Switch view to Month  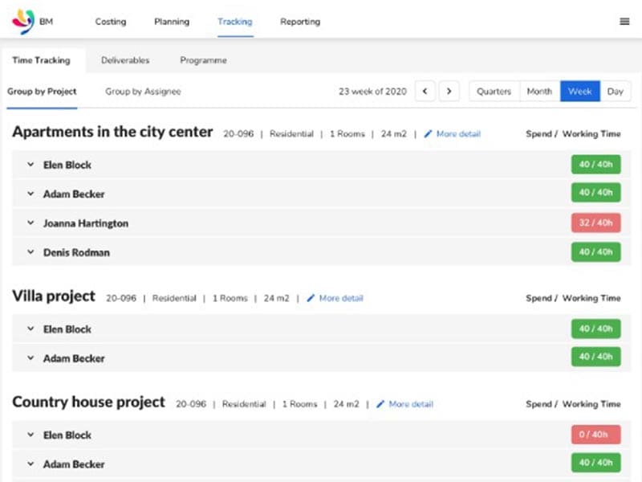point(539,92)
